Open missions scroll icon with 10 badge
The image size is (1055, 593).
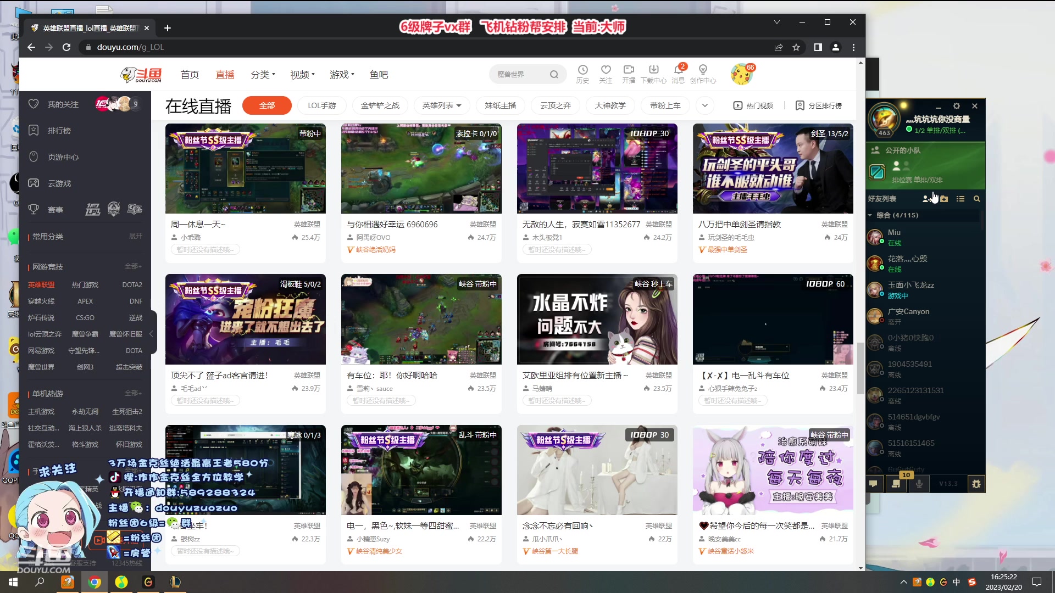[896, 484]
